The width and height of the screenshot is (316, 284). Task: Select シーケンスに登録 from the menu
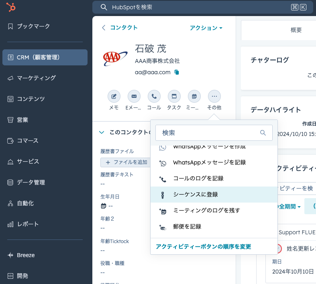click(x=195, y=195)
